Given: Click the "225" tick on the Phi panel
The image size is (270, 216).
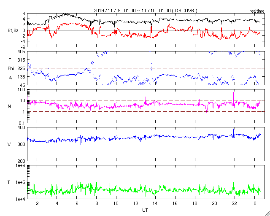Looking at the screenshot, I should 22,68.
